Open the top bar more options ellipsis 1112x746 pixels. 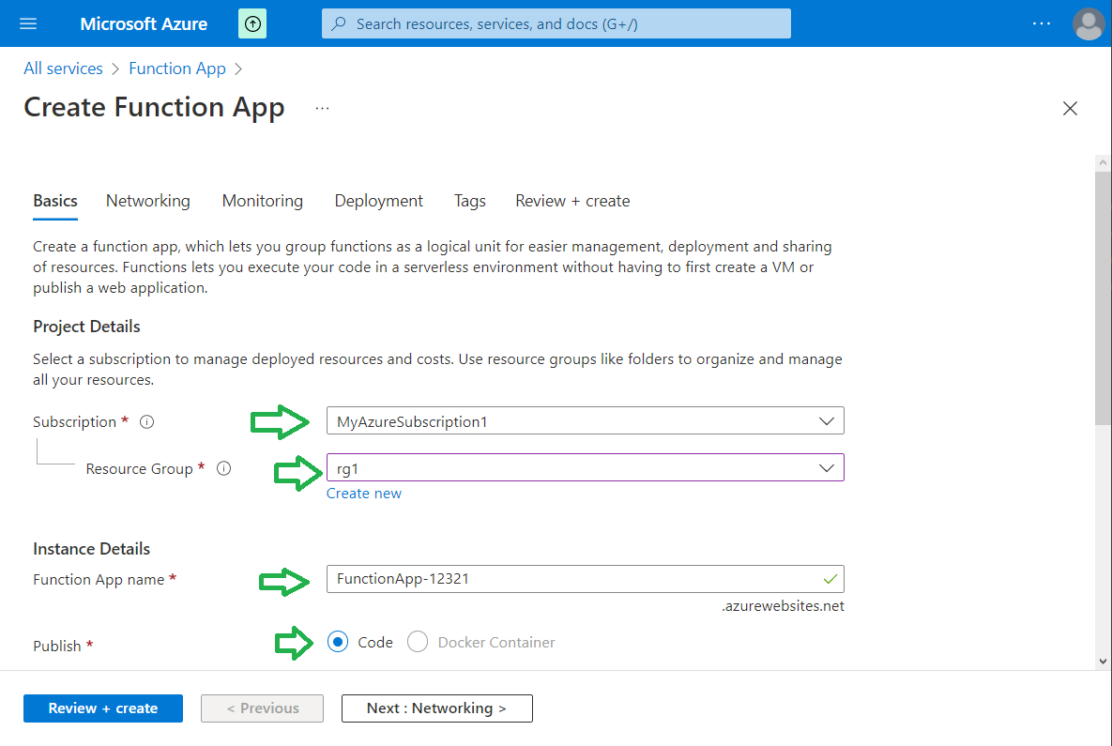pos(1041,23)
